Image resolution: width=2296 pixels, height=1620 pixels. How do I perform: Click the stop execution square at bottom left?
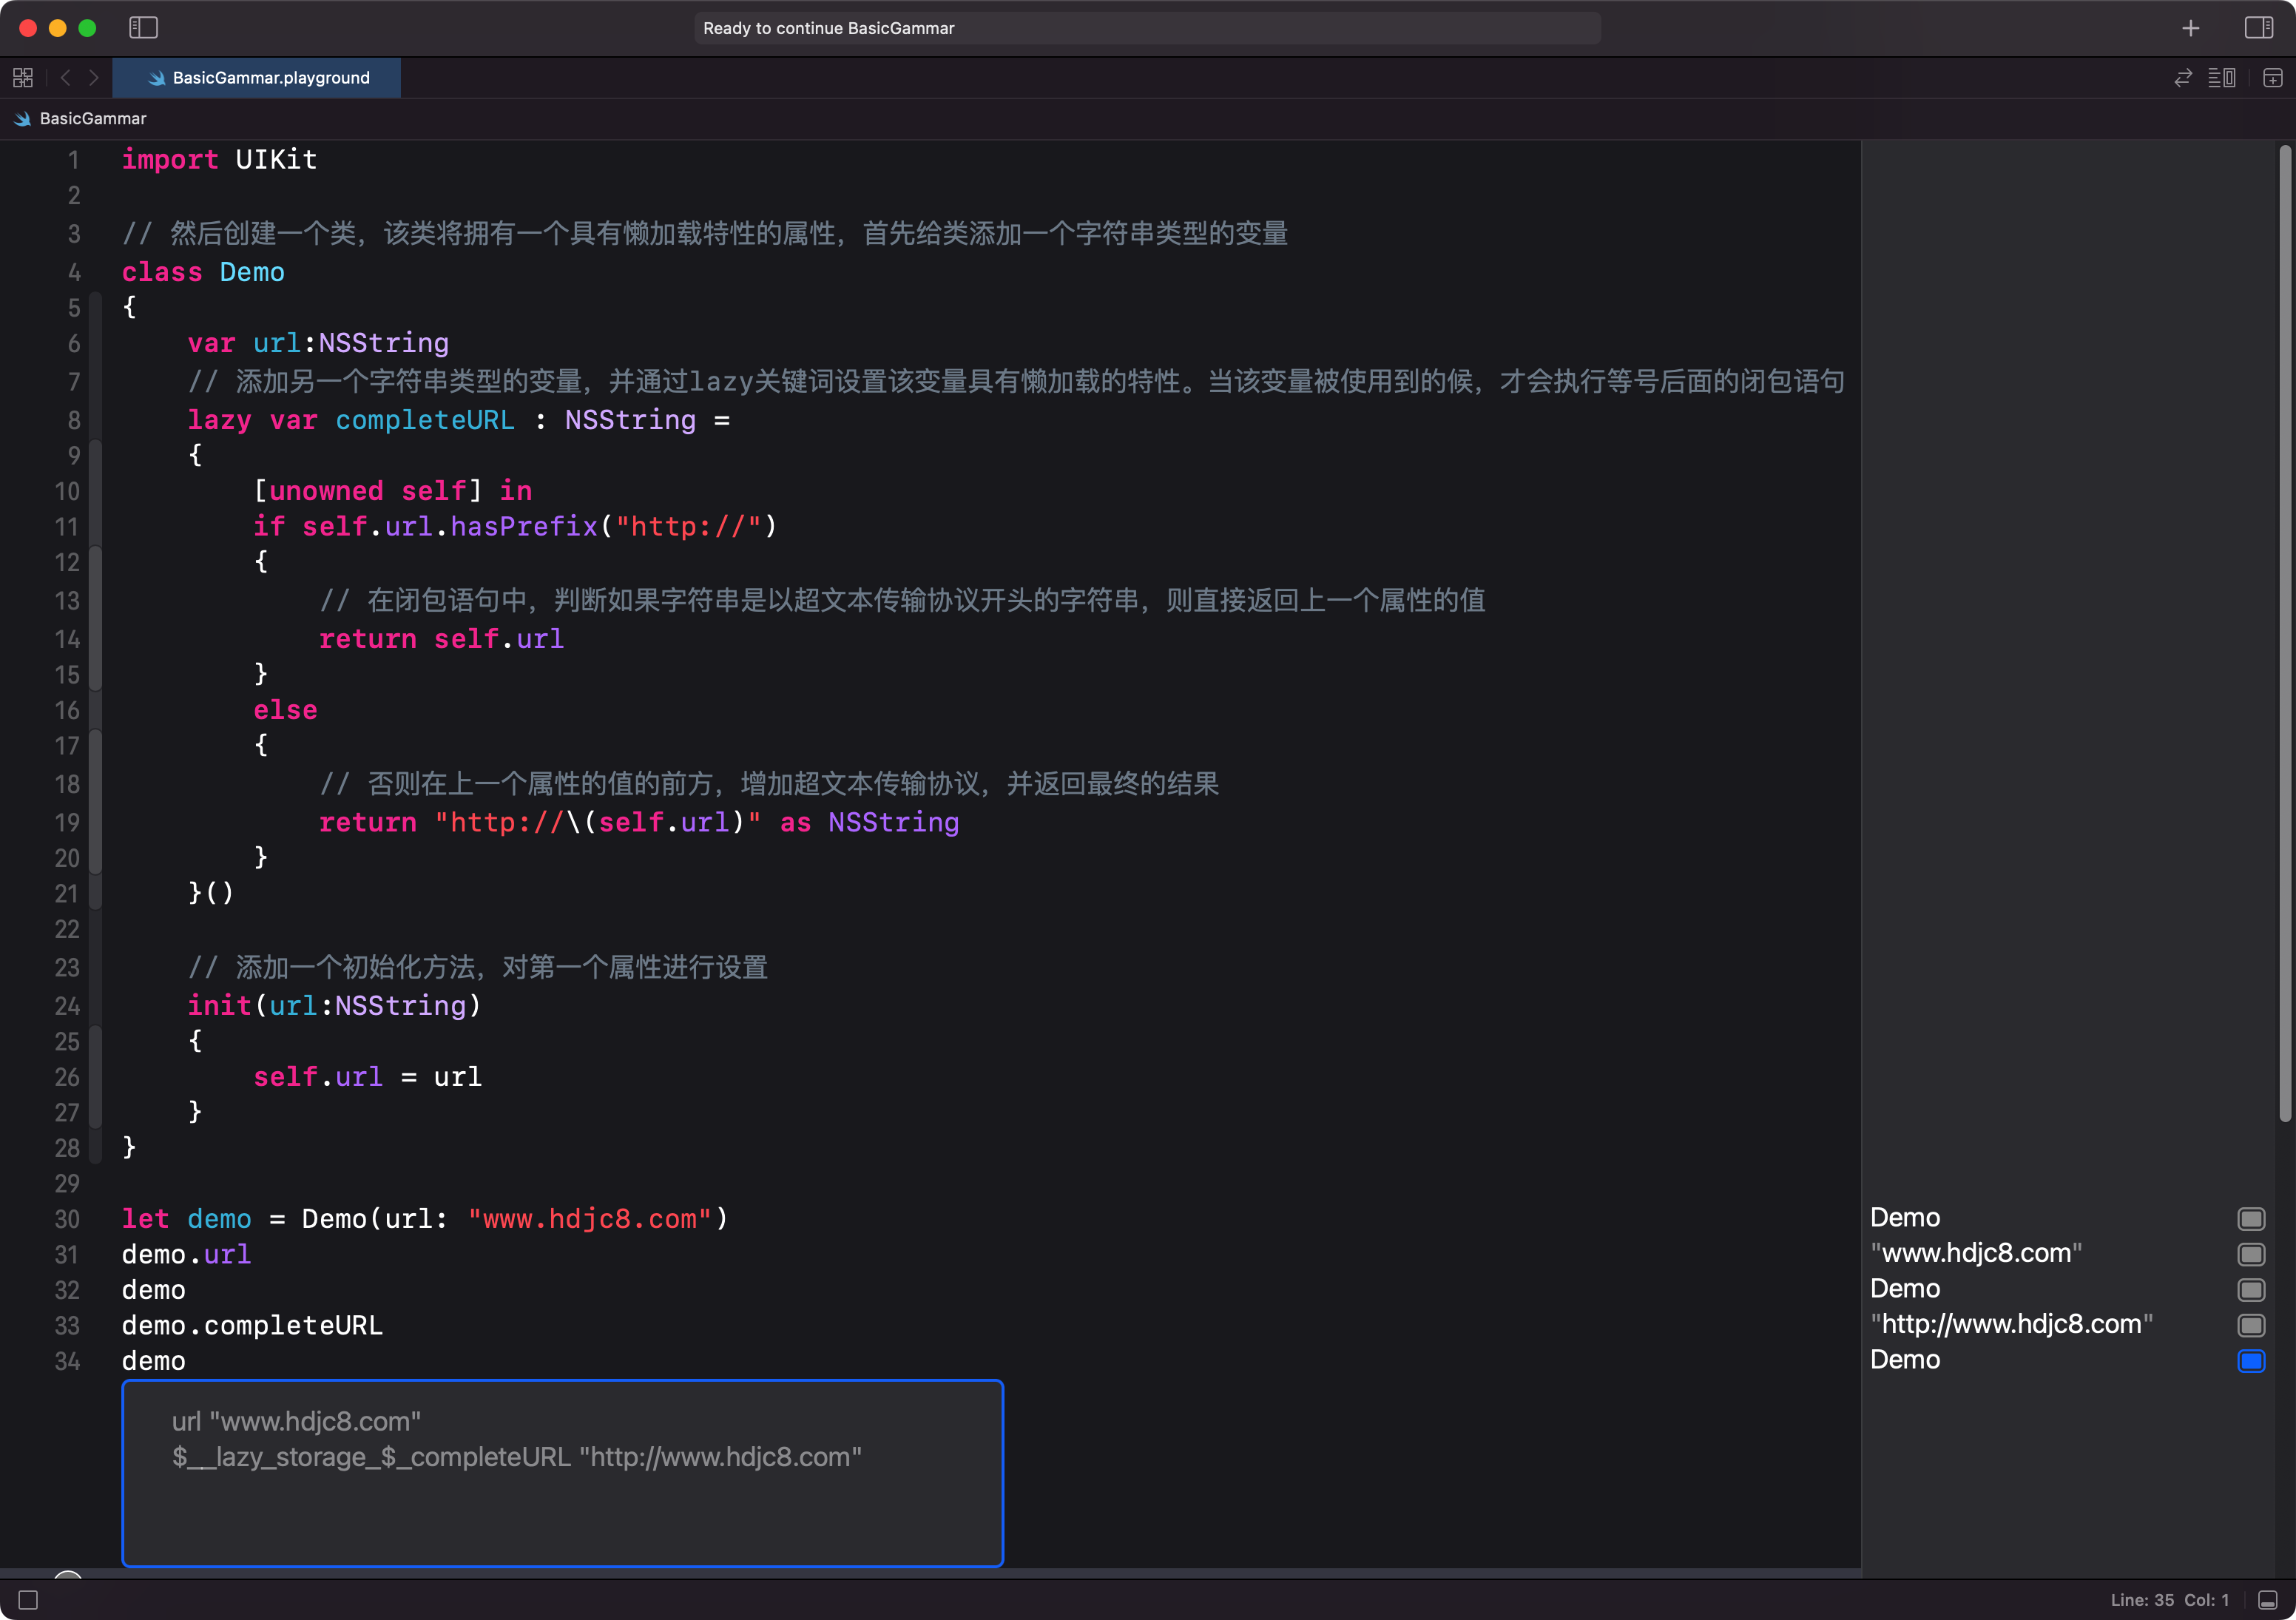(28, 1601)
